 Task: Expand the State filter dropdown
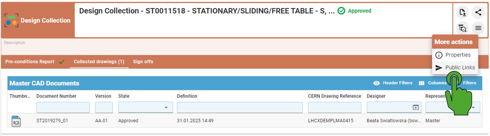[166, 108]
